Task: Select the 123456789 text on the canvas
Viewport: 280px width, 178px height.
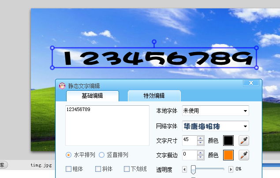Action: tap(158, 58)
